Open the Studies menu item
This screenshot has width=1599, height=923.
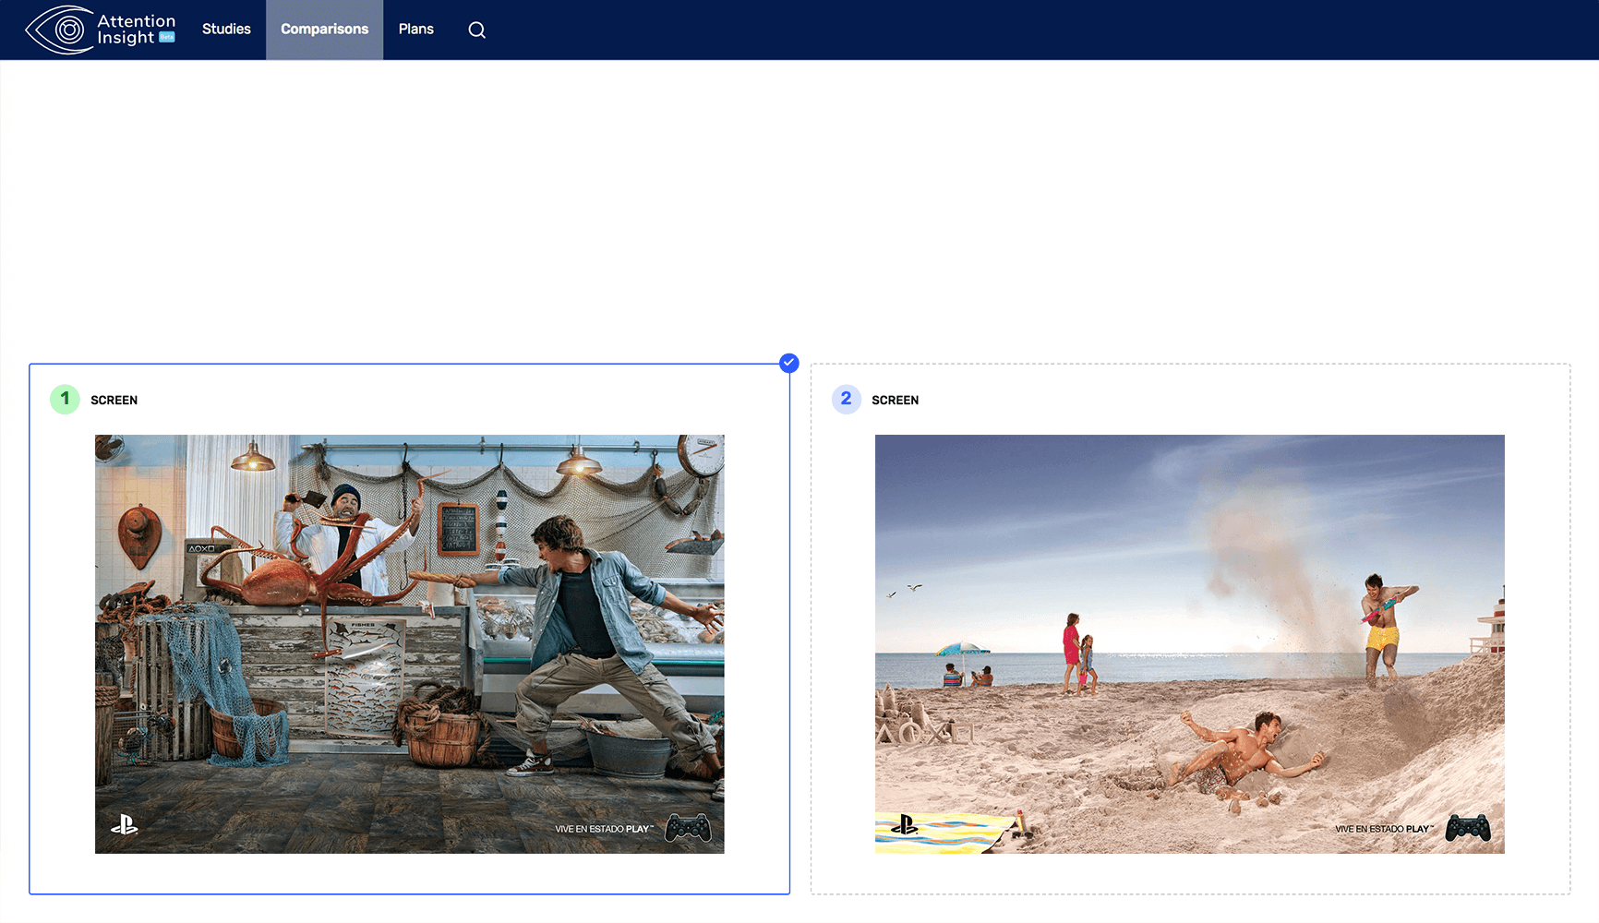pos(226,30)
